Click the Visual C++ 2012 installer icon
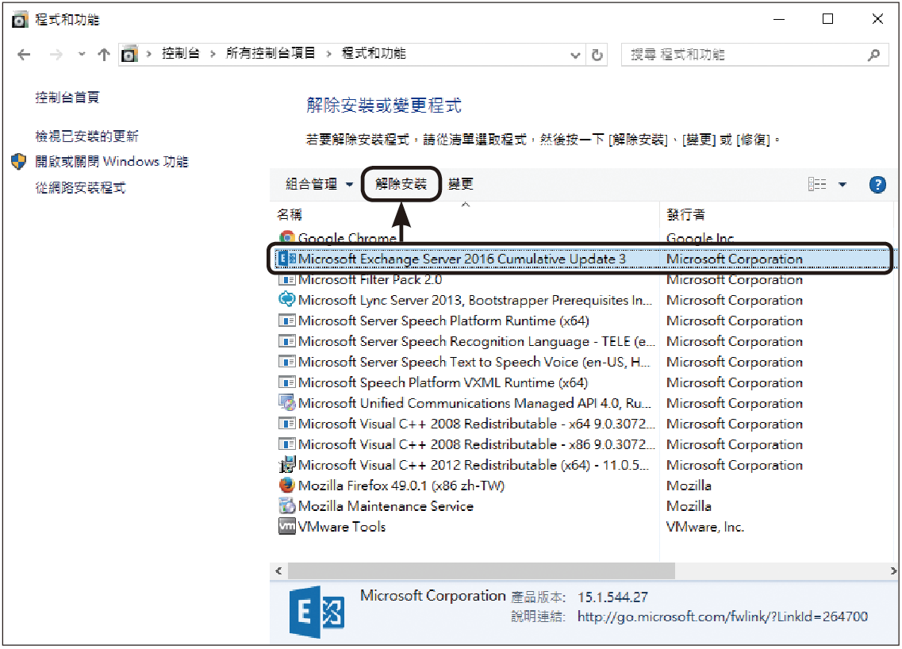 tap(286, 464)
